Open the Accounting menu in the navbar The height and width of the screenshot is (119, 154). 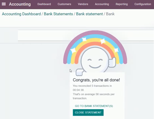click(102, 4)
